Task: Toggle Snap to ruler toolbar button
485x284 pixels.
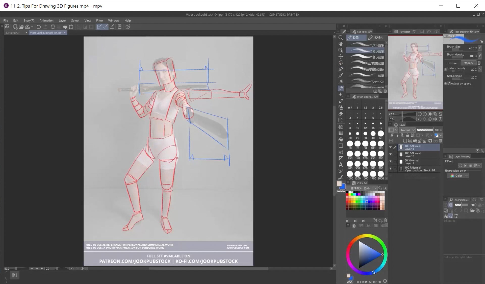Action: click(x=99, y=27)
